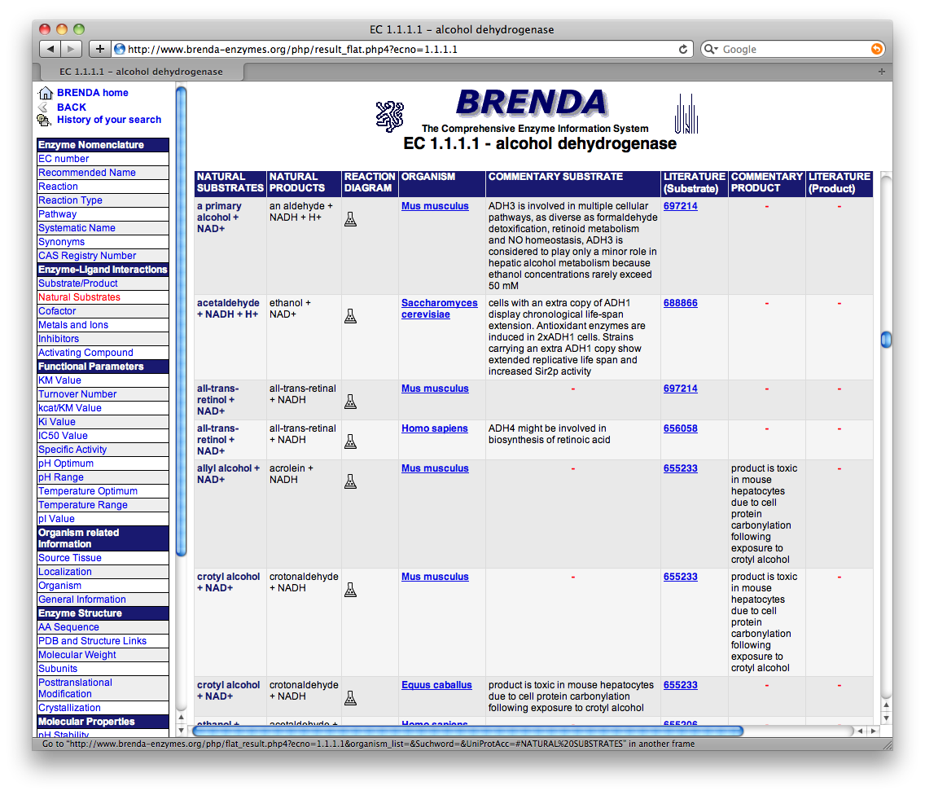Click the browser forward button

click(72, 49)
